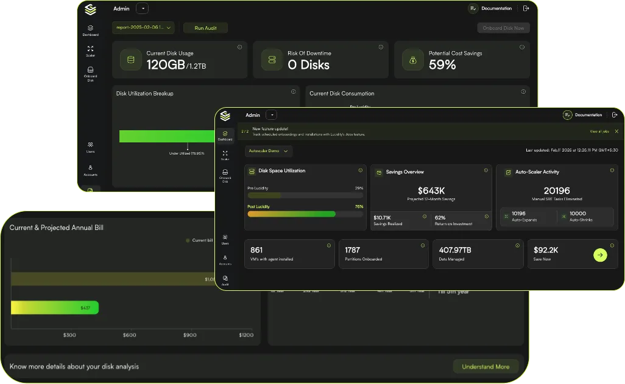This screenshot has width=625, height=384.
Task: Show info for Return on Investment value
Action: (486, 216)
